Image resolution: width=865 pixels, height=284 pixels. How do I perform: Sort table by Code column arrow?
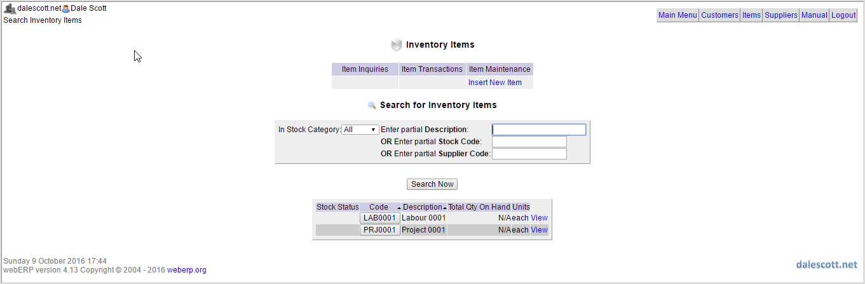pyautogui.click(x=399, y=208)
